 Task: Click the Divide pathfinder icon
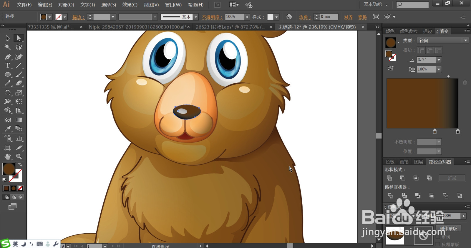point(391,195)
